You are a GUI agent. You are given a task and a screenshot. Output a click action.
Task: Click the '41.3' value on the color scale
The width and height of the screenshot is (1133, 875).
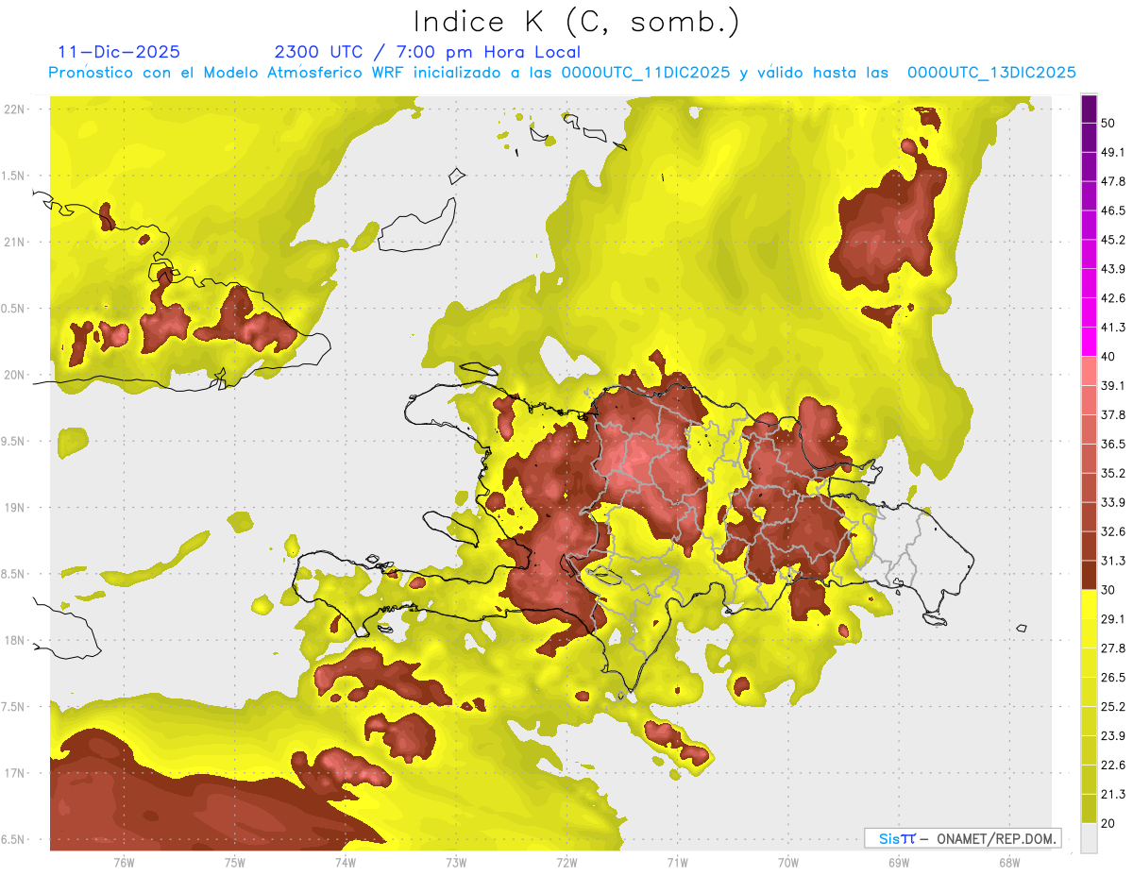point(1113,328)
